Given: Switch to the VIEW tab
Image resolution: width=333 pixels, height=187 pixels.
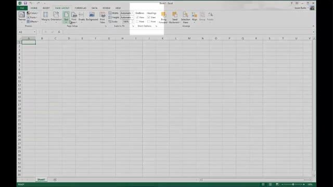Looking at the screenshot, I should point(118,8).
